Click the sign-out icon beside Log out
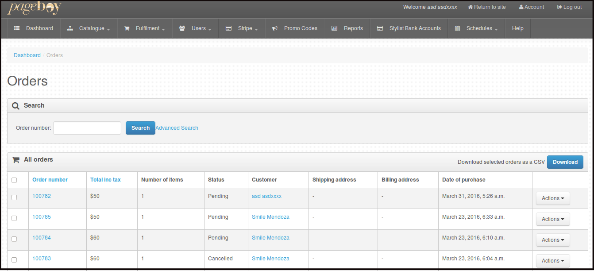This screenshot has width=594, height=271. point(559,7)
